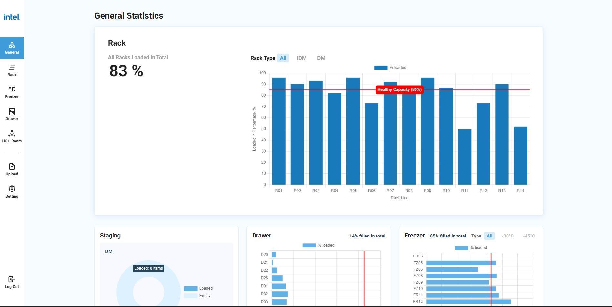Go to the Freezer °C icon
The height and width of the screenshot is (307, 612).
pyautogui.click(x=12, y=89)
